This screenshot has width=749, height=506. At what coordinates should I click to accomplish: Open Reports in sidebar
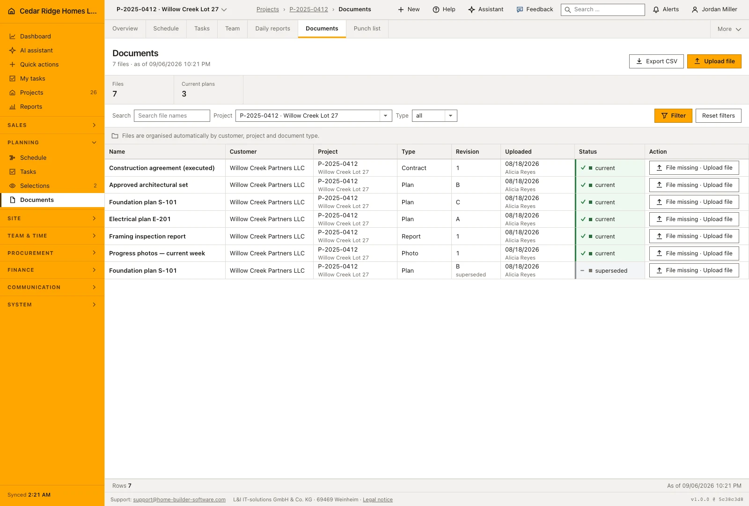click(x=52, y=106)
